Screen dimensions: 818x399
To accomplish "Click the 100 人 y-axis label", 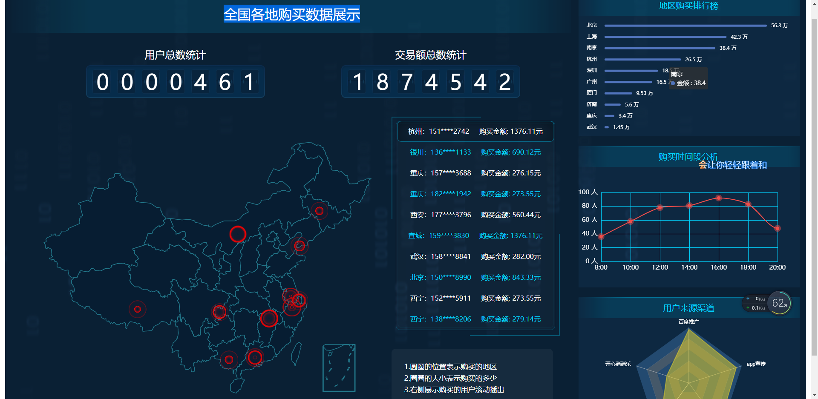I will click(588, 192).
